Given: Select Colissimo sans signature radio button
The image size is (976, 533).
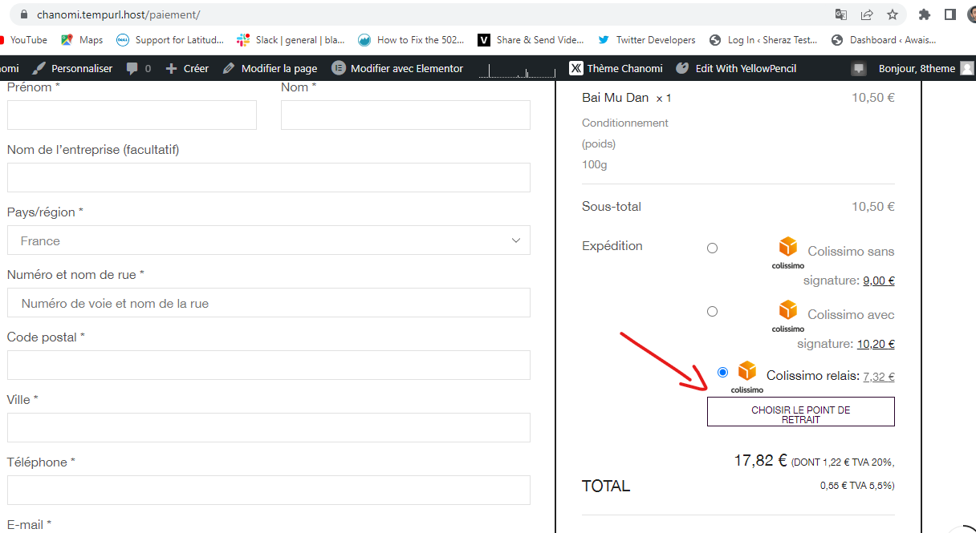Looking at the screenshot, I should tap(712, 248).
